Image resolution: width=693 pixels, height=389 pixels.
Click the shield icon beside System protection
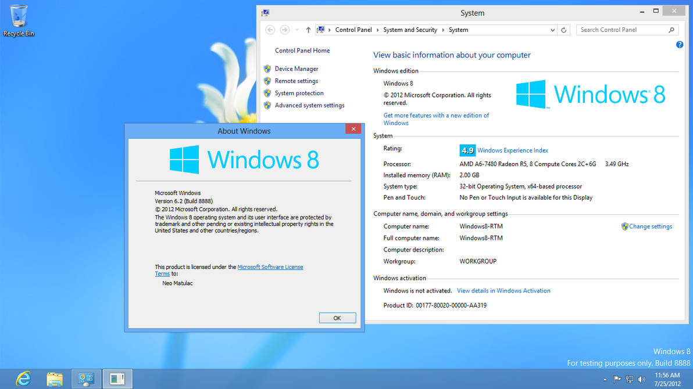pyautogui.click(x=267, y=93)
